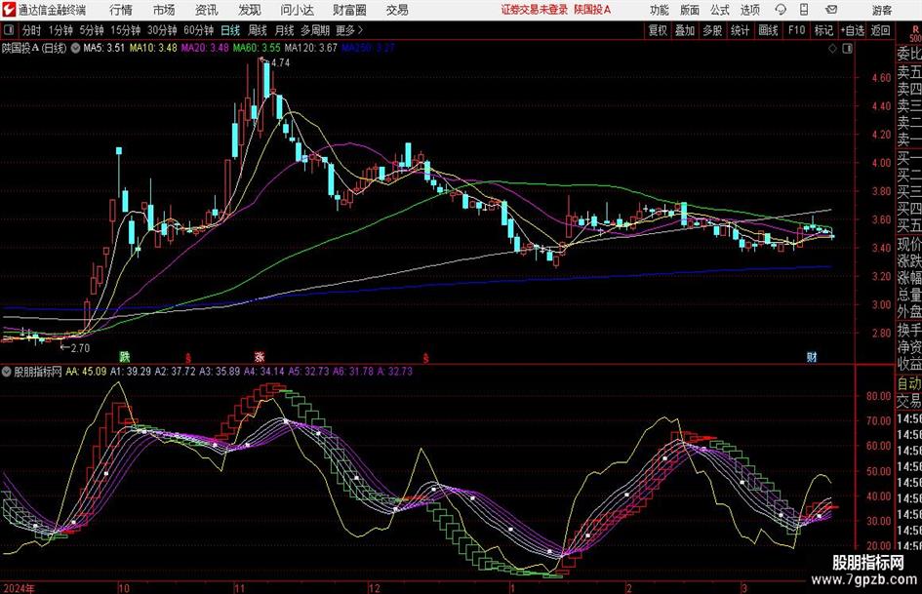
Task: Select the 多周期 multi-period tab
Action: pyautogui.click(x=315, y=30)
